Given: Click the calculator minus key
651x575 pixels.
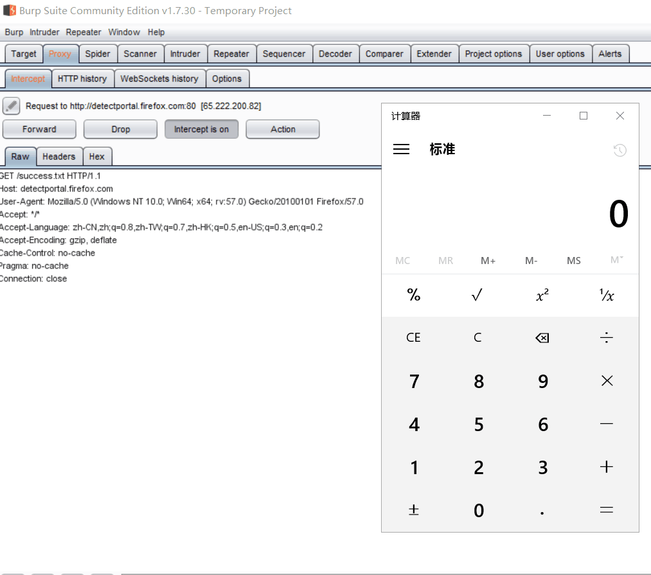Looking at the screenshot, I should point(606,424).
